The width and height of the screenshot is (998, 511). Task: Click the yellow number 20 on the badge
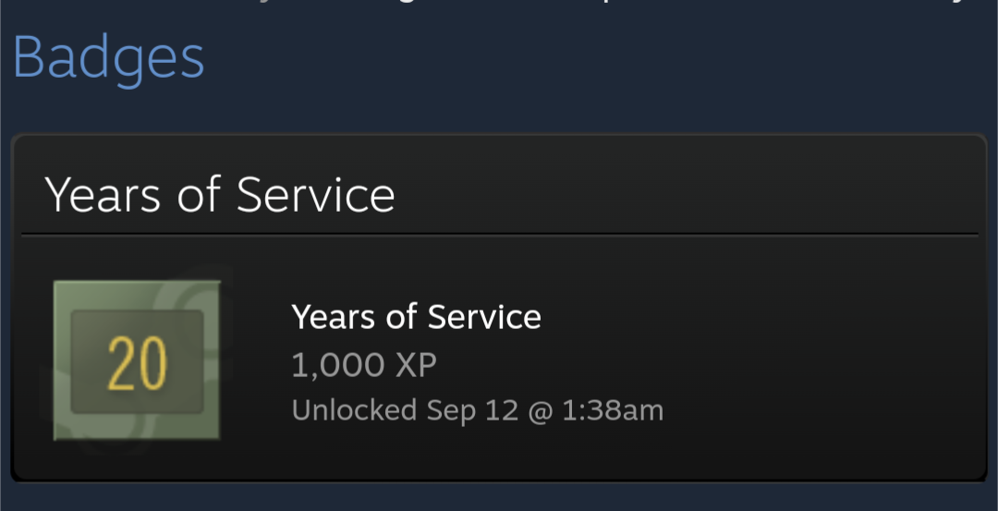tap(137, 363)
